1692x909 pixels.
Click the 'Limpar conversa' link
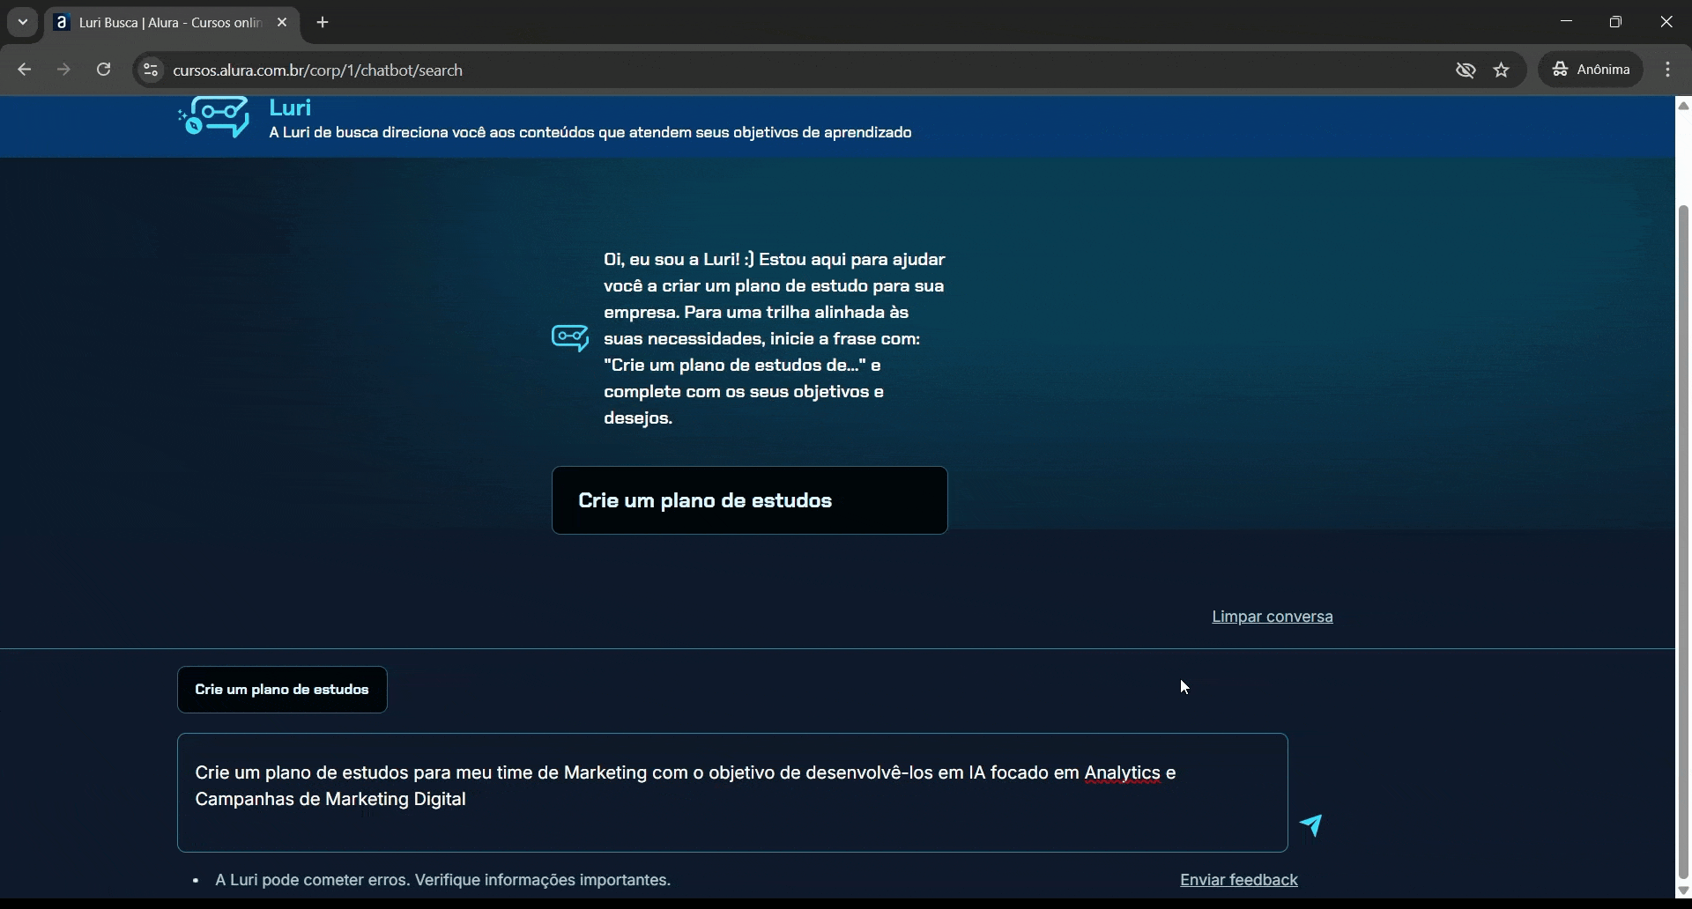(x=1272, y=617)
